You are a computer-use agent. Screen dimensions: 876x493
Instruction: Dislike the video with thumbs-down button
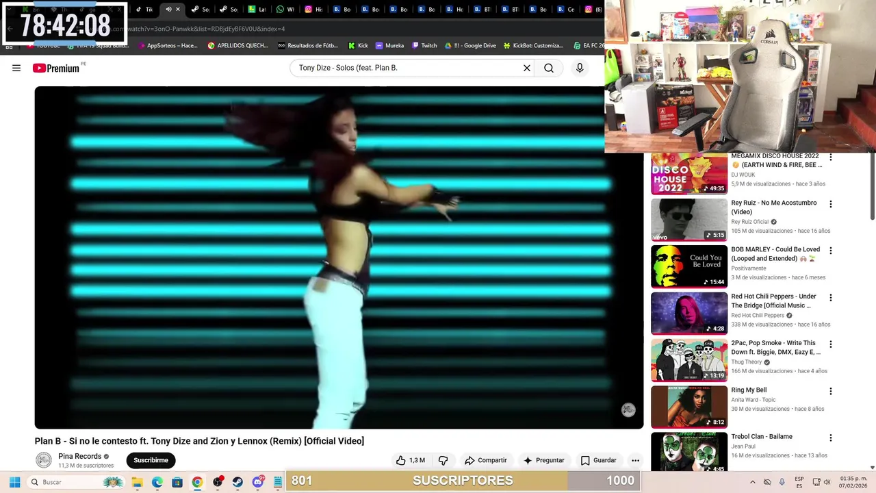point(443,460)
